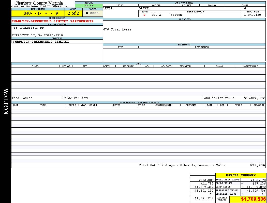Click the Land Market Value amount
The width and height of the screenshot is (267, 203).
click(x=254, y=98)
